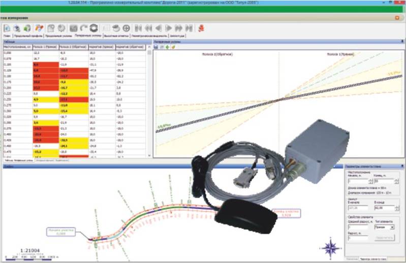Viewport: 406px width, 263px height.
Task: Click the table scrollbar down arrow
Action: point(149,155)
